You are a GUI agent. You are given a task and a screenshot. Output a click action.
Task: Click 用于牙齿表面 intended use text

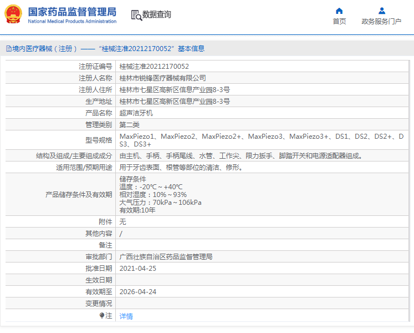click(181, 168)
